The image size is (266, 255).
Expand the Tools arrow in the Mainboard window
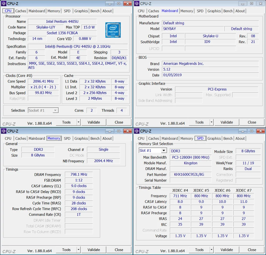211,122
